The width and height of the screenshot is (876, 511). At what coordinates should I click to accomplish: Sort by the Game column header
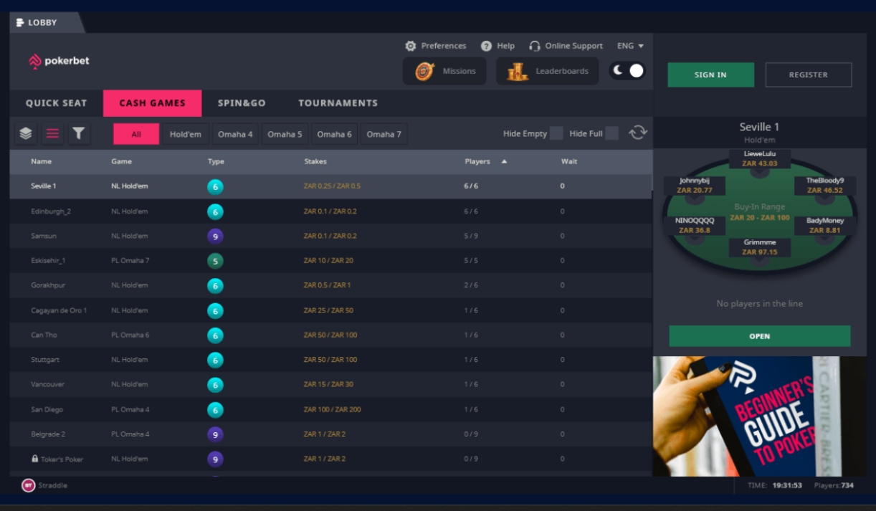(x=121, y=162)
